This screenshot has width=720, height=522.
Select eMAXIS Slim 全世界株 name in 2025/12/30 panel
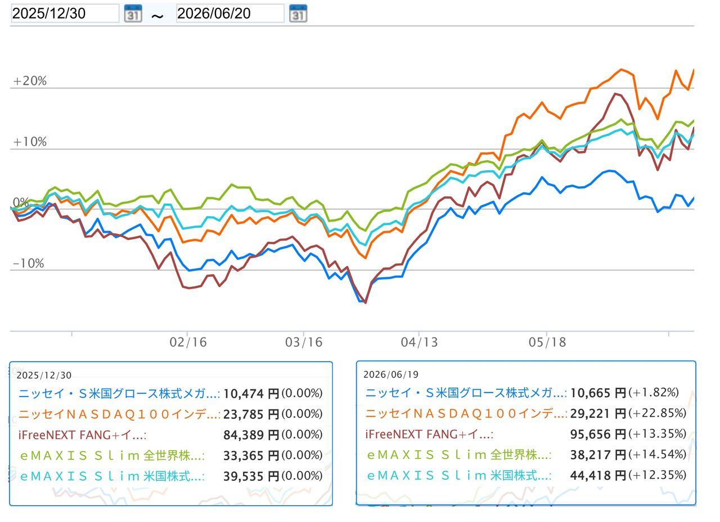112,455
